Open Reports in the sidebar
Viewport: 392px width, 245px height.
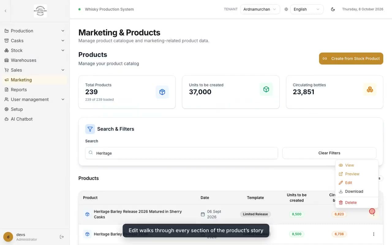[x=35, y=89]
